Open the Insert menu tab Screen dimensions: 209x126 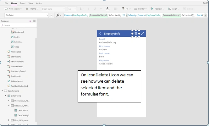pyautogui.click(x=23, y=3)
